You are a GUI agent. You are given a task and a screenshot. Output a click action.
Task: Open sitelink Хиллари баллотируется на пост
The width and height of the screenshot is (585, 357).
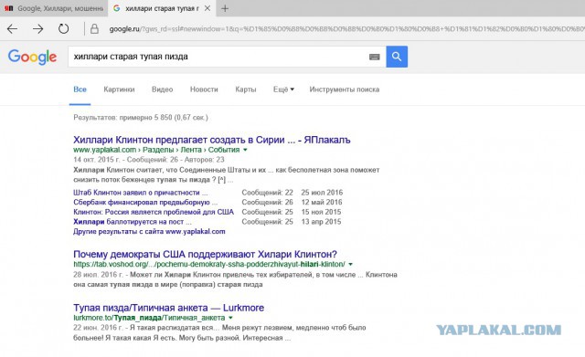click(132, 222)
